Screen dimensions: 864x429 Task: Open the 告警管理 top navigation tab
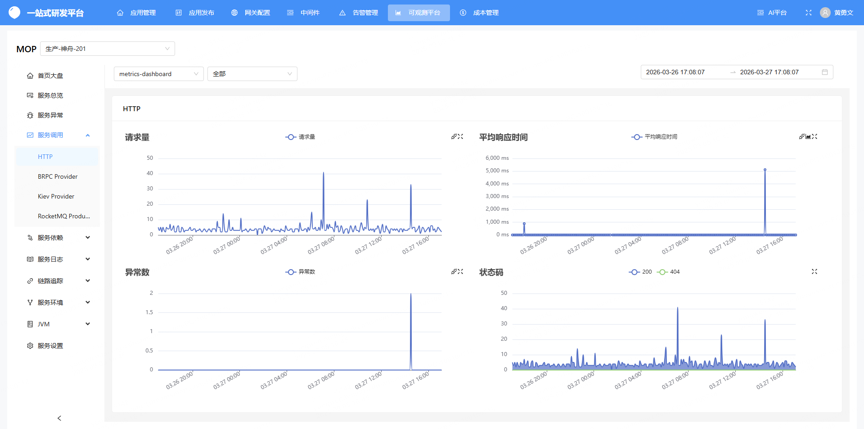[x=359, y=13]
